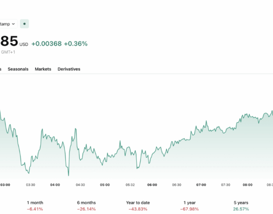273x214 pixels.
Task: Expand the Bitstamp exchange dropdown chevron
Action: [x=13, y=24]
